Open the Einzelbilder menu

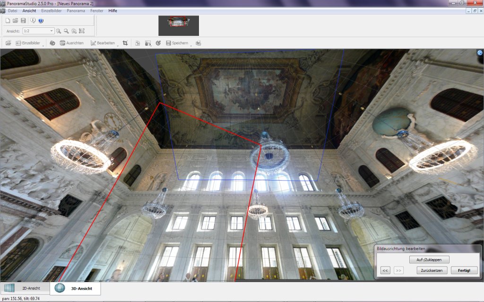[x=52, y=10]
